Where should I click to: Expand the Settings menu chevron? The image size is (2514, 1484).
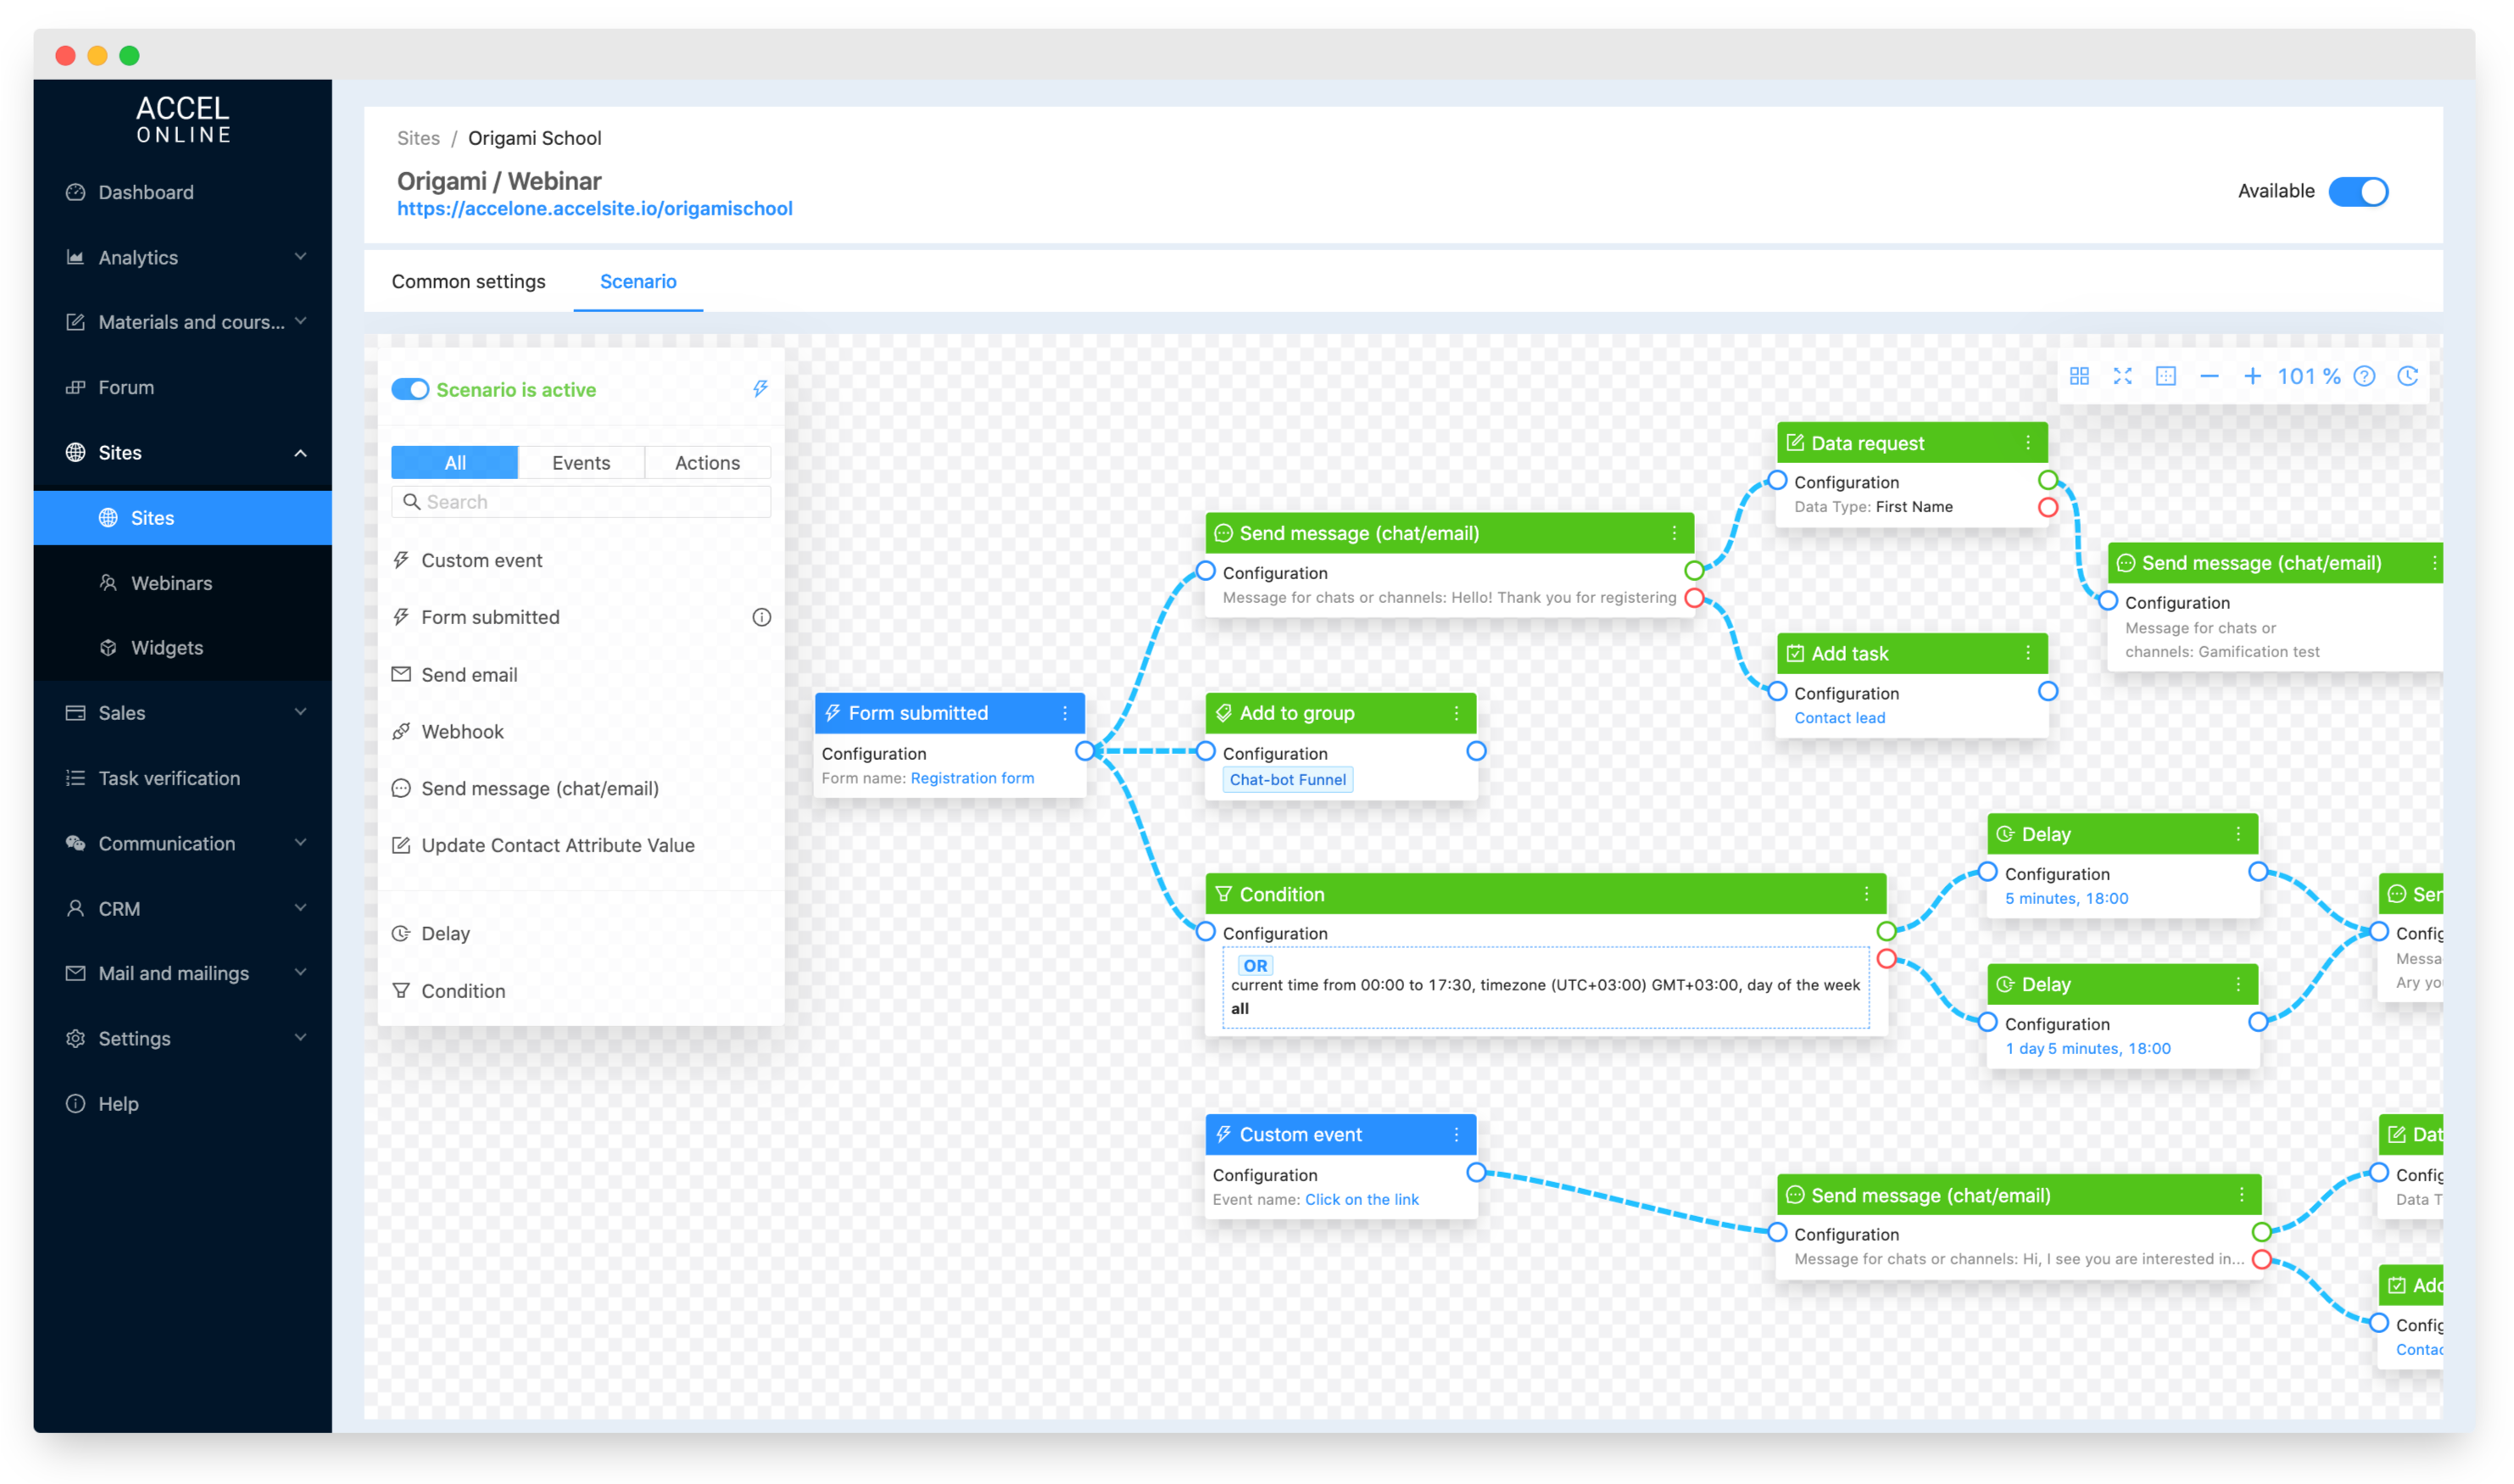[x=300, y=1038]
